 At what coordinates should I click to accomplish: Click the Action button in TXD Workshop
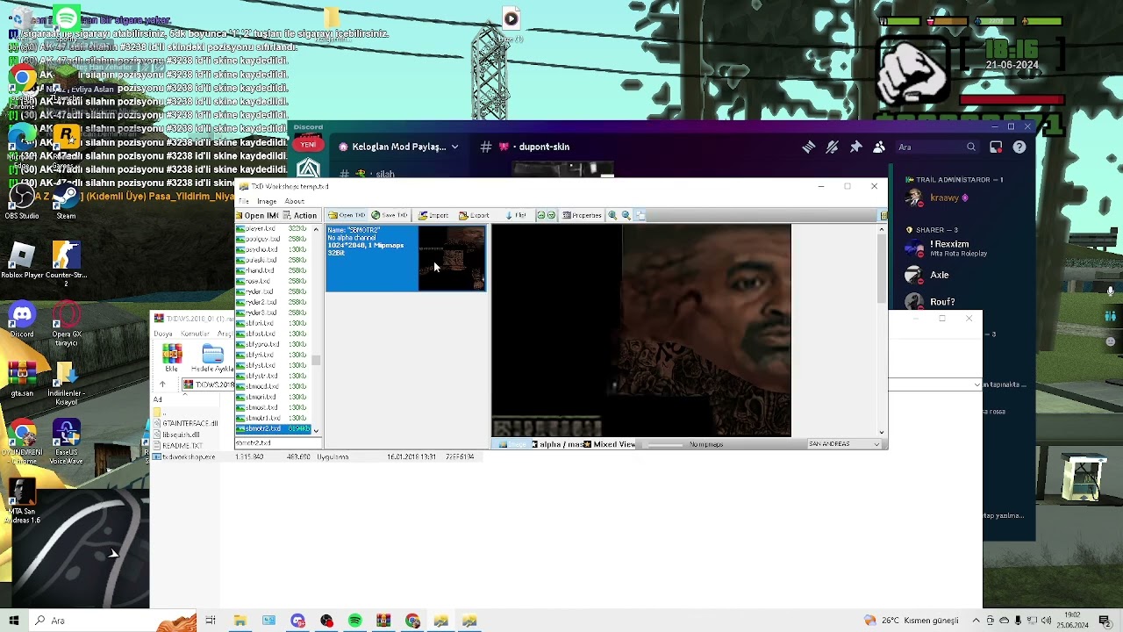299,215
